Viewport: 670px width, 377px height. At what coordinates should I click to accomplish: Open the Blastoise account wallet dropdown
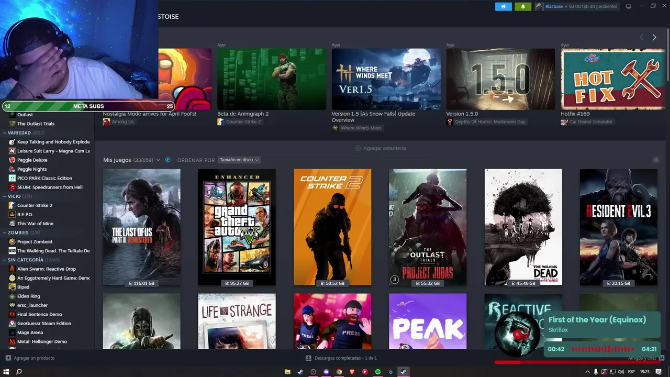pyautogui.click(x=576, y=6)
